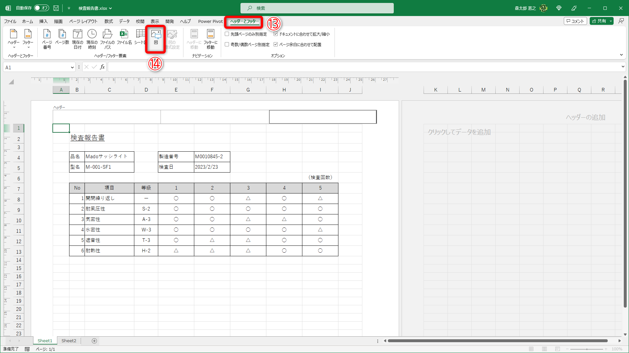Enable the 奇数/偶数ページ別指定 checkbox

227,44
